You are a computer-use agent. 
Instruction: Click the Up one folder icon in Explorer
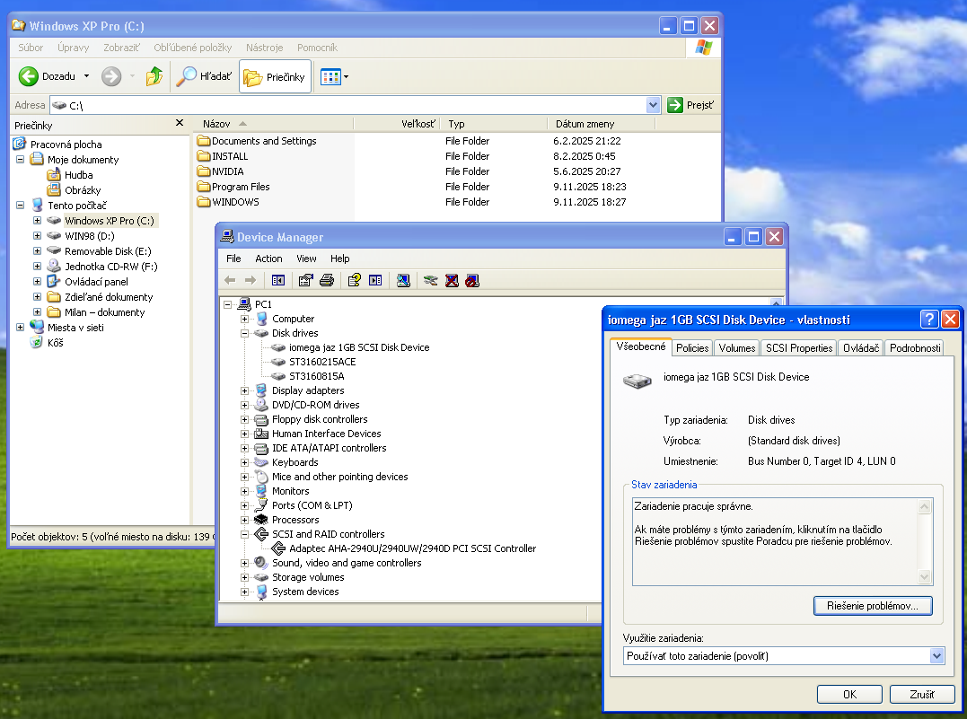pos(154,76)
